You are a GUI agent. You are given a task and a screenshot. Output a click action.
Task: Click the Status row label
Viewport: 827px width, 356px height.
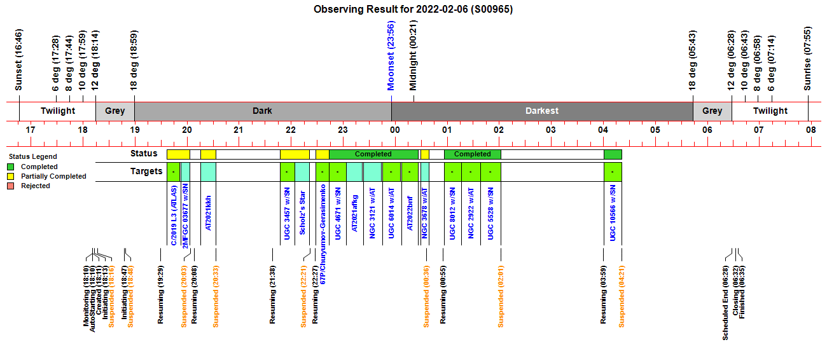coord(144,154)
